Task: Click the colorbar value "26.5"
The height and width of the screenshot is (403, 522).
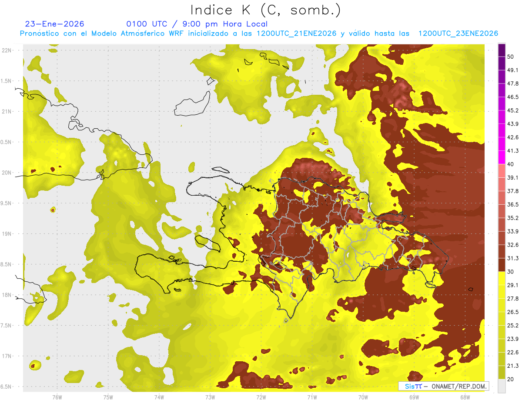Action: 513,312
